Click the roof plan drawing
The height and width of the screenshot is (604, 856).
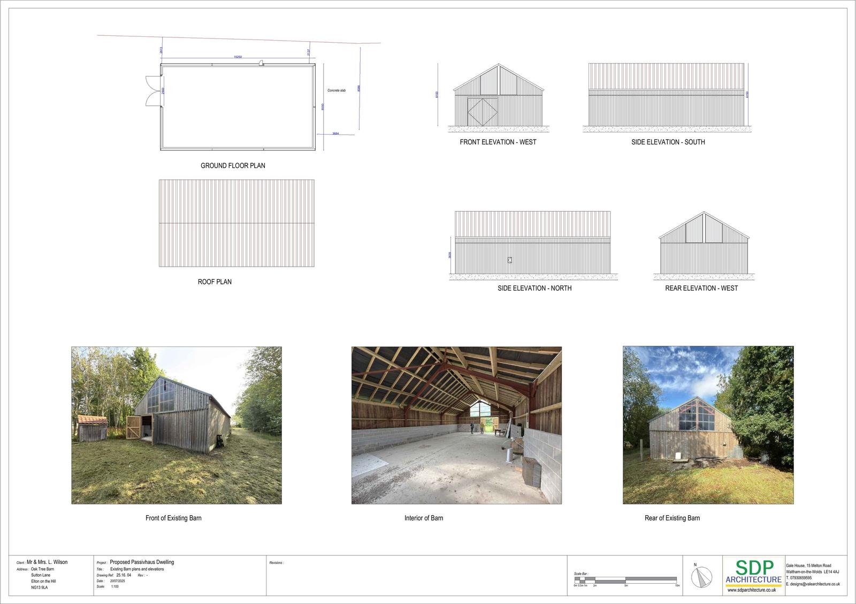click(x=236, y=223)
